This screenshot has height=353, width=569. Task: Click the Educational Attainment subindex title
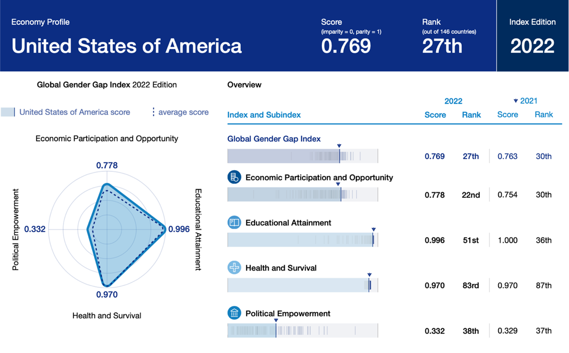288,223
